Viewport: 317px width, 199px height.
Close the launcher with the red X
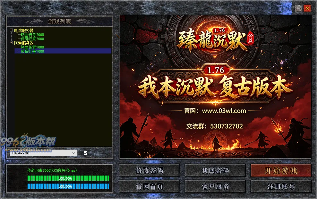point(307,8)
